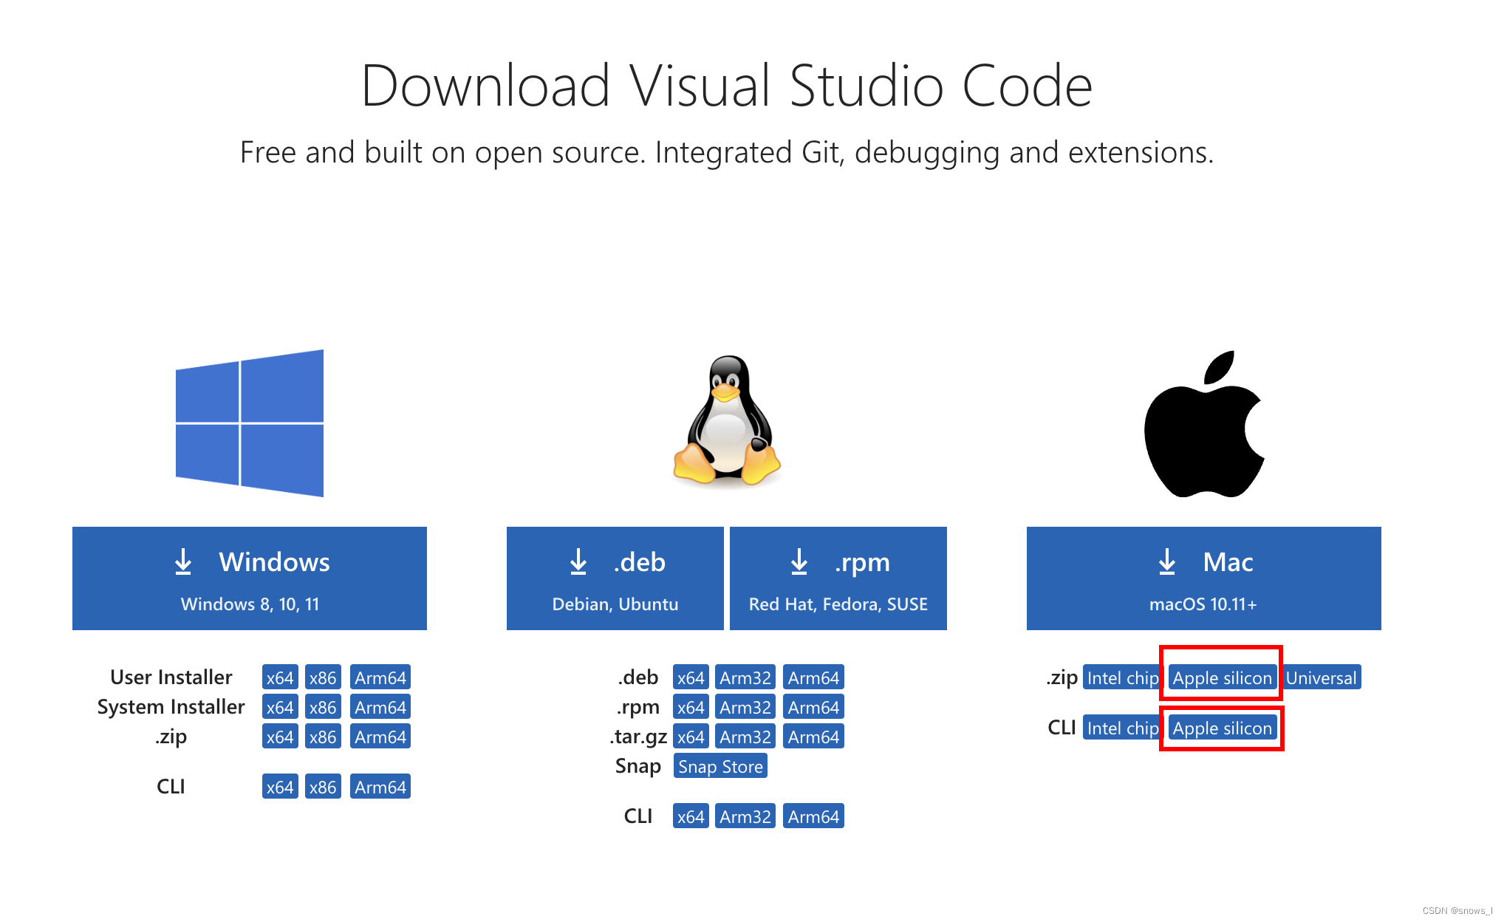
Task: Select the Windows User Installer Arm64 link
Action: point(380,677)
